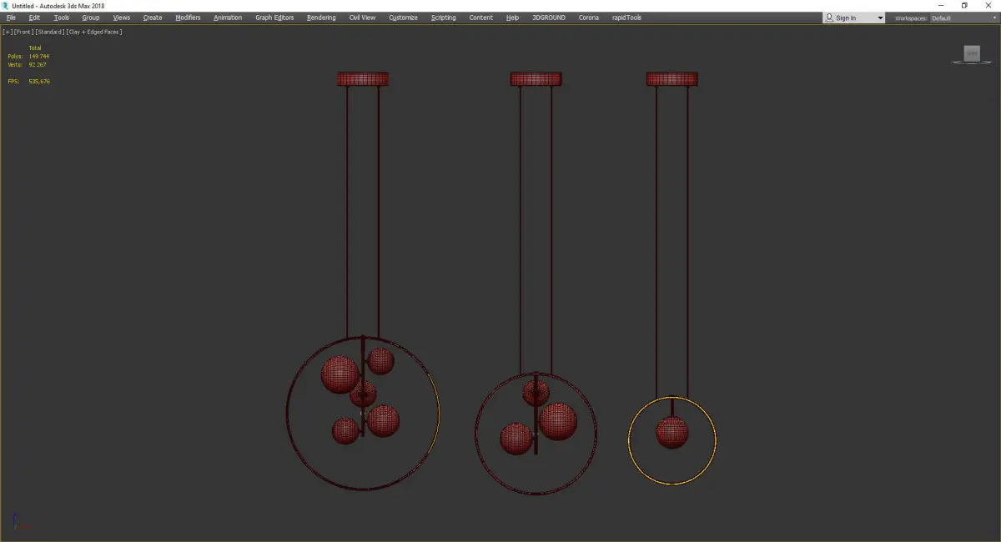This screenshot has height=542, width=1001.
Task: Open the Create menu
Action: click(153, 18)
